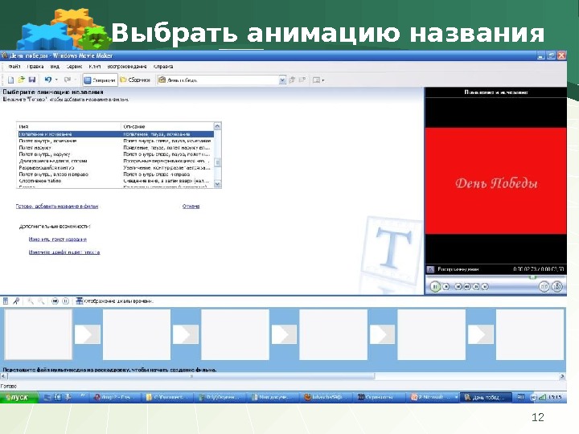Pause playback in the preview monitor
The width and height of the screenshot is (579, 434).
tap(435, 286)
